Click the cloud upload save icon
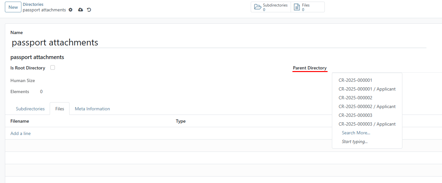442x183 pixels. point(81,10)
